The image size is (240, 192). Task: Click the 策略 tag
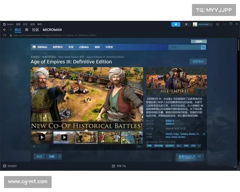pyautogui.click(x=149, y=146)
